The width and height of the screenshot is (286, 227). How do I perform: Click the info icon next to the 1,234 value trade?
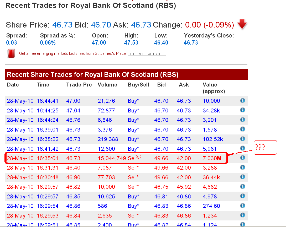click(x=242, y=215)
